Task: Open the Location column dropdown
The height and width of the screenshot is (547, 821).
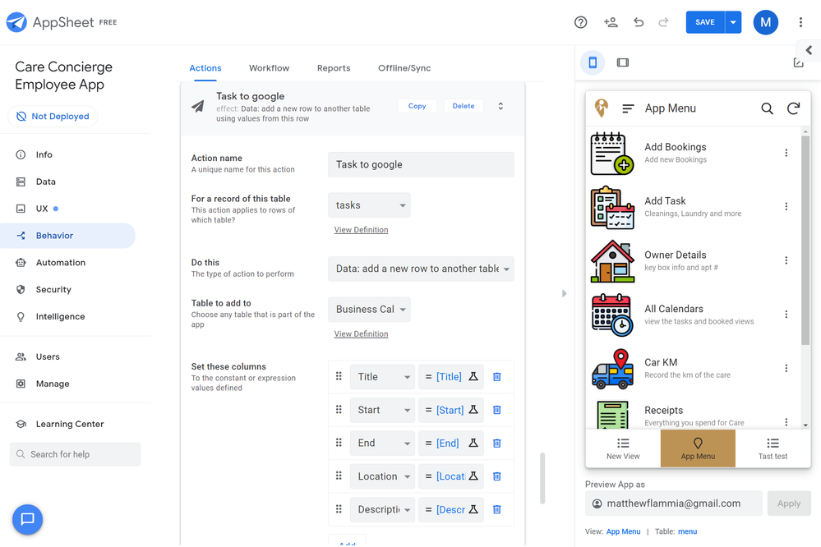Action: point(382,476)
